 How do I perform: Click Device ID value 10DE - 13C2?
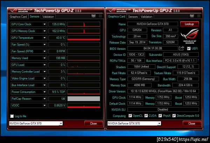coord(136,55)
